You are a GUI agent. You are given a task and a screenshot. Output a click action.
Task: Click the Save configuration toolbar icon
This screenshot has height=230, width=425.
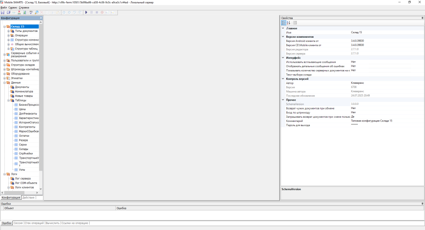pos(2,12)
